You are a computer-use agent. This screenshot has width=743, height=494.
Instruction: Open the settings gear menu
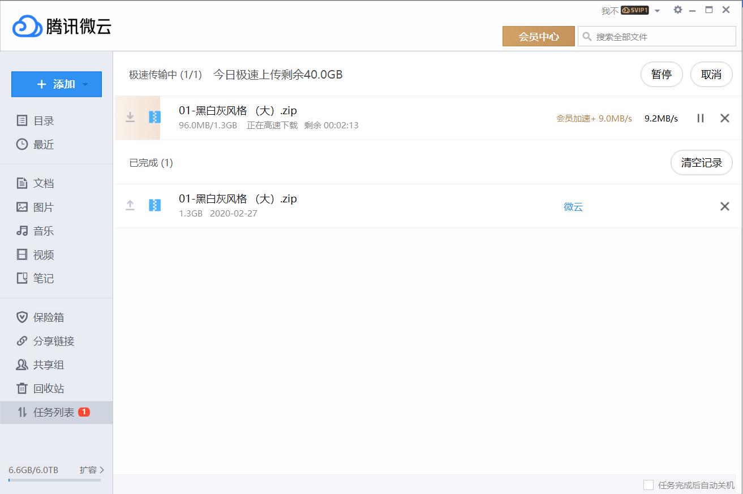[x=677, y=10]
